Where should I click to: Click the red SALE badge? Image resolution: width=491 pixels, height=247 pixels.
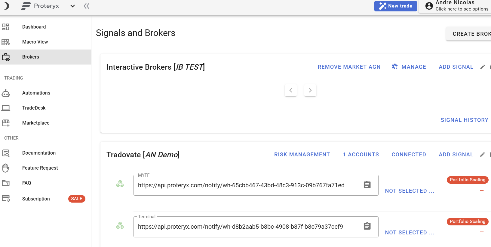pyautogui.click(x=77, y=199)
